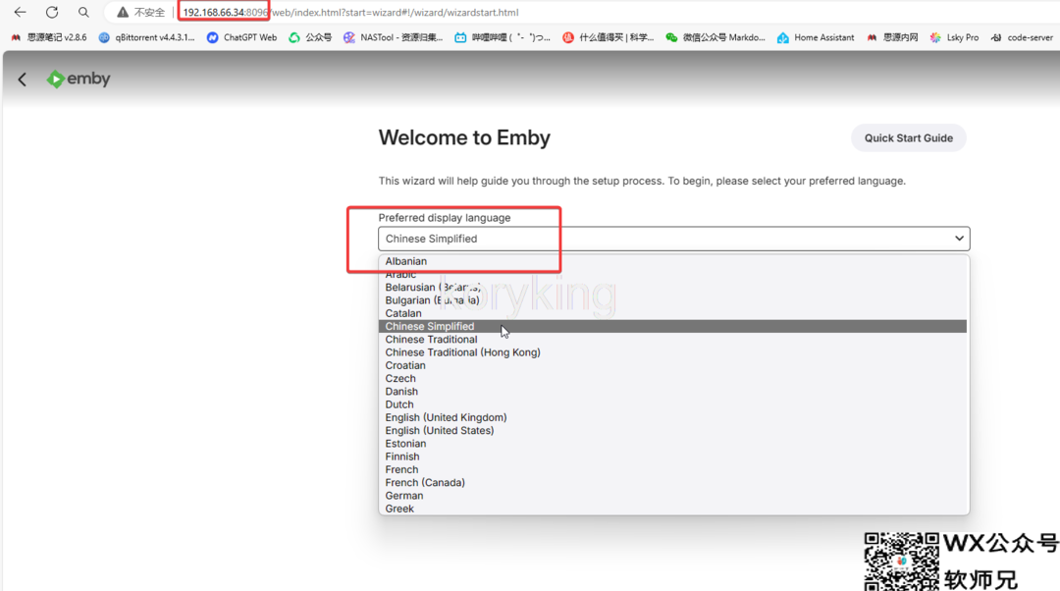Choose Chinese Traditional option

pyautogui.click(x=672, y=340)
